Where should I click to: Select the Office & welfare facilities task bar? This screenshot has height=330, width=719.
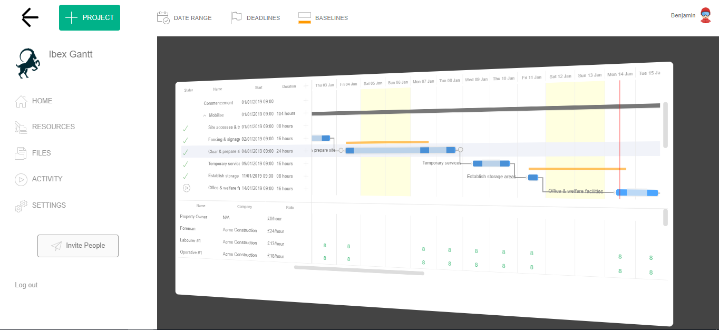click(637, 192)
